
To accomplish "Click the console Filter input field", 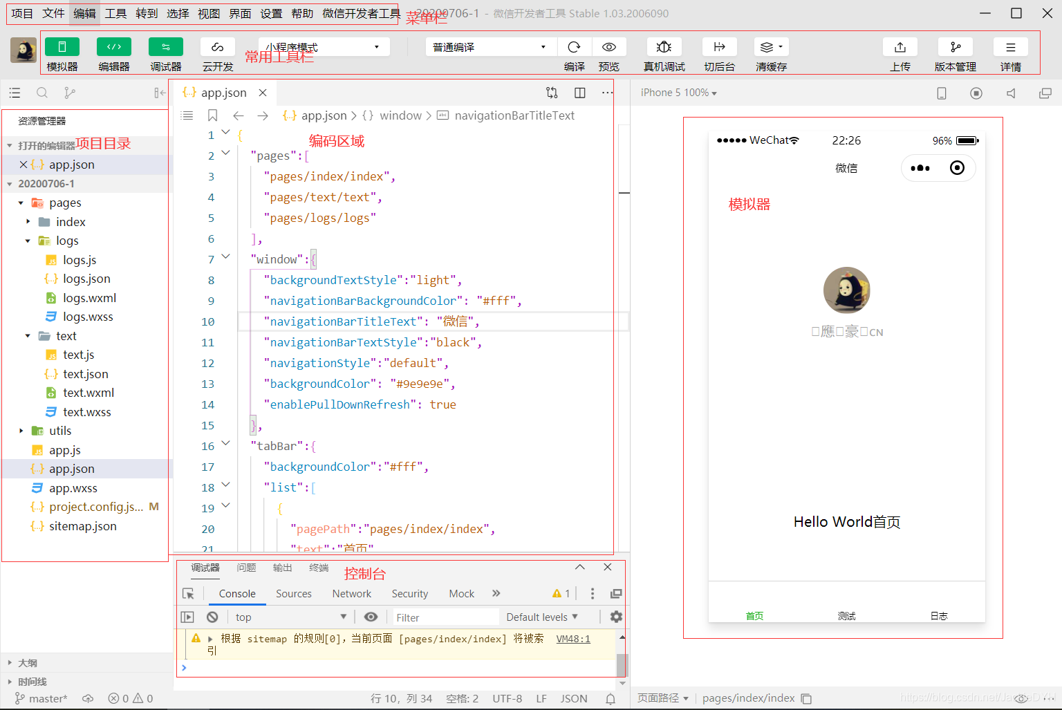I will click(445, 617).
